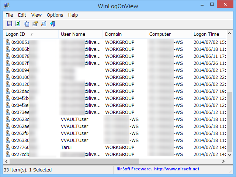Click VVAULTUser in the 0x2623c row

pyautogui.click(x=74, y=119)
